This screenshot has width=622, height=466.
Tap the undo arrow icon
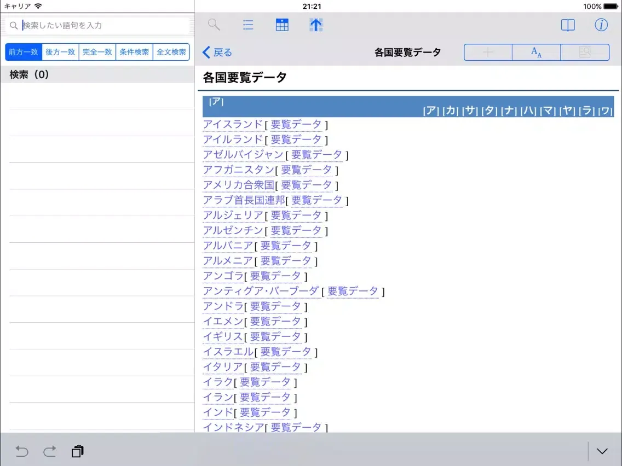[22, 451]
